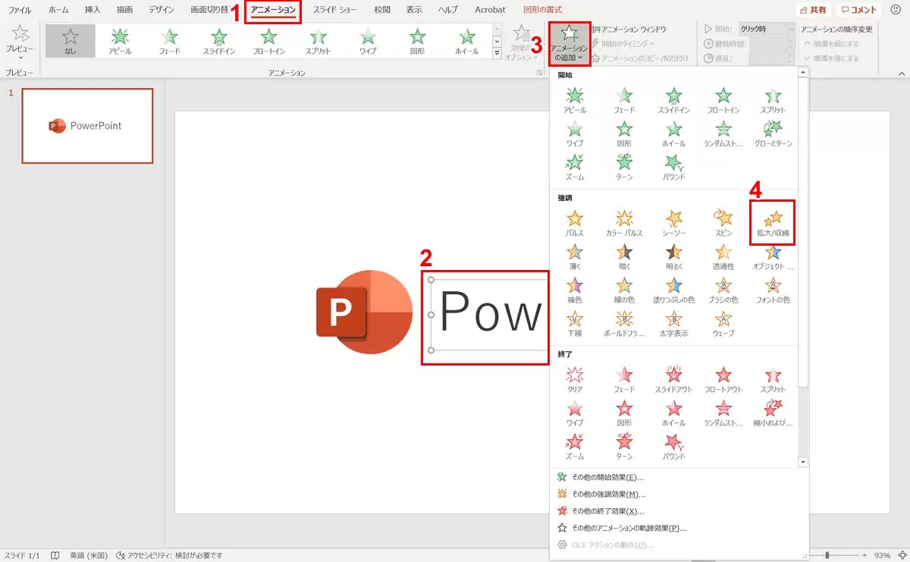Click the PowerPoint logo image on slide
Viewport: 910px width, 562px height.
363,311
